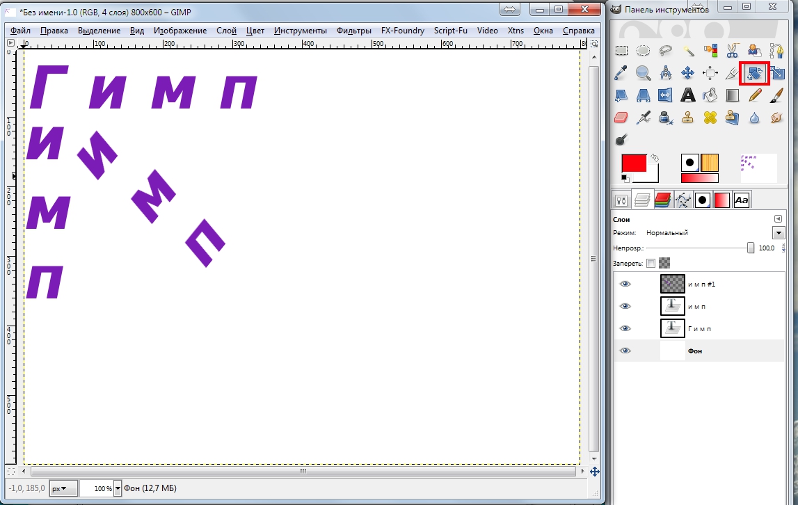Select the Alignment tool
This screenshot has width=798, height=505.
[710, 73]
